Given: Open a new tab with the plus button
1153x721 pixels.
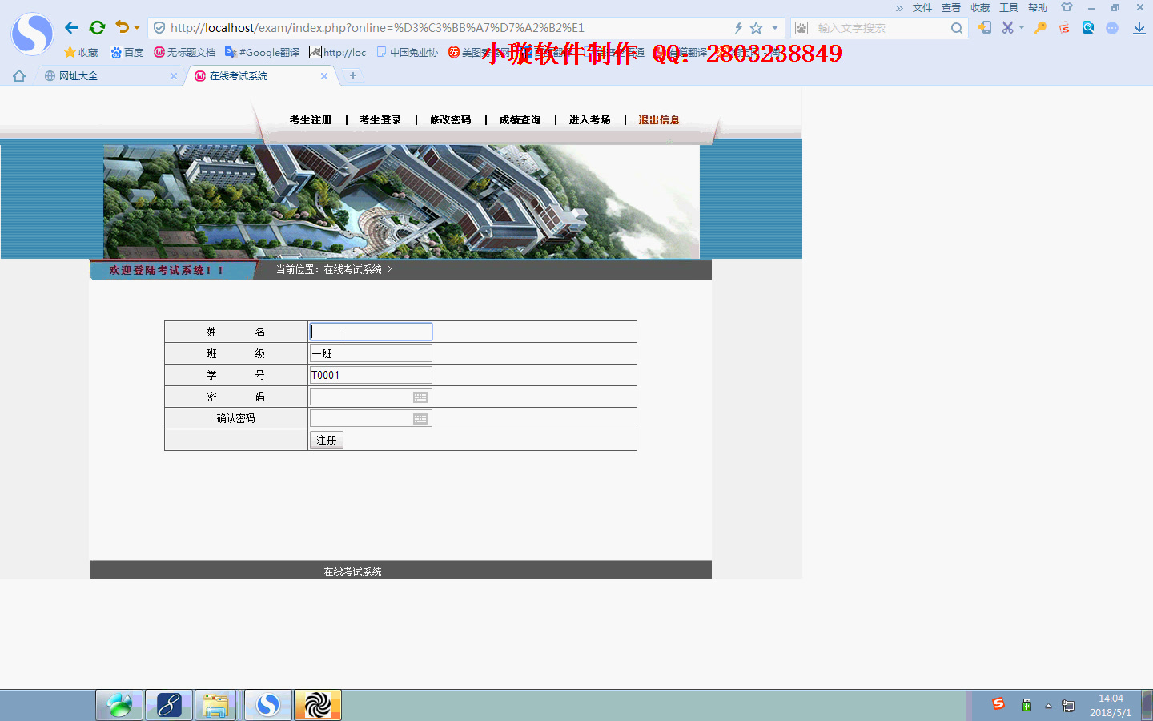Looking at the screenshot, I should [352, 75].
